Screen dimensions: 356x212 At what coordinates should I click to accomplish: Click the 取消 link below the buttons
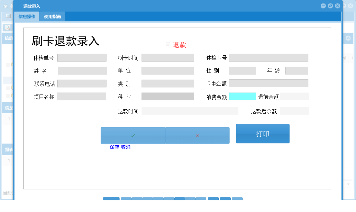coord(126,147)
